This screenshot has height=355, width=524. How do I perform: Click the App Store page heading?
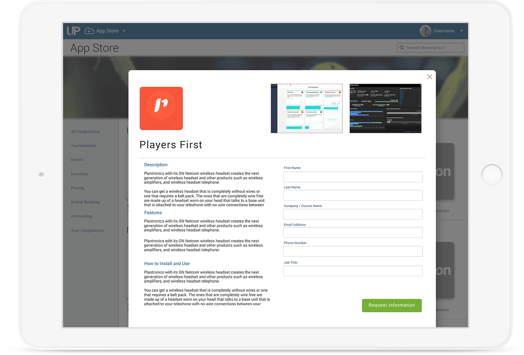(x=94, y=48)
